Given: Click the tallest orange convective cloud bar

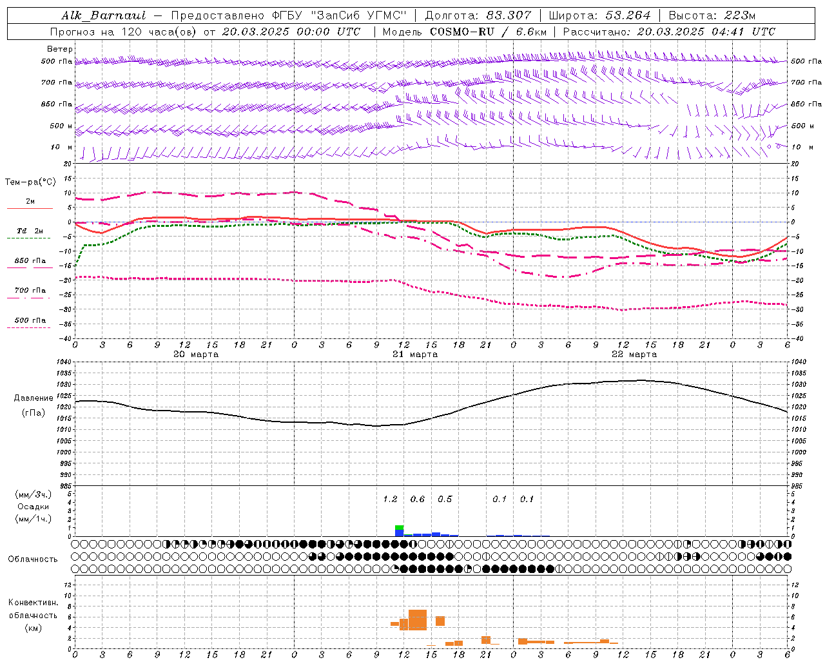Looking at the screenshot, I should [418, 620].
